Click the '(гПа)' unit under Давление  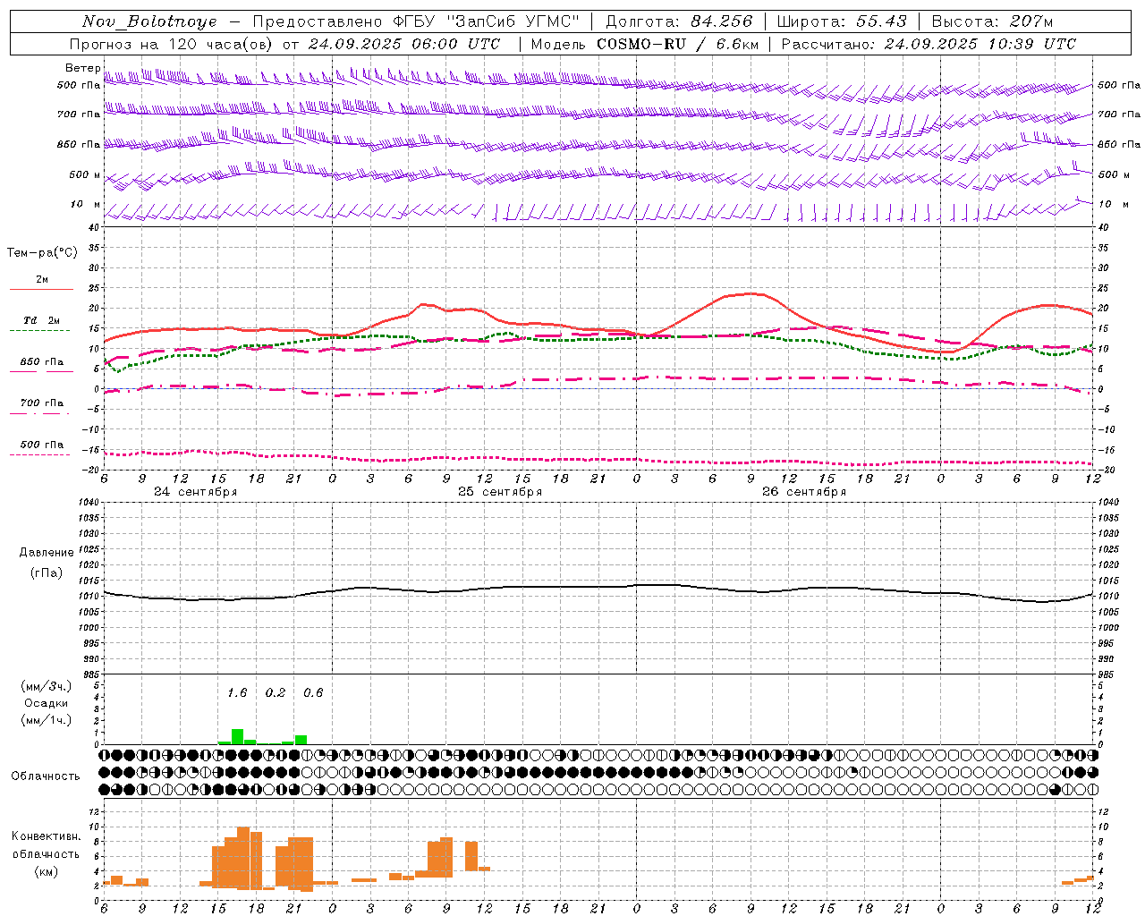[x=47, y=573]
